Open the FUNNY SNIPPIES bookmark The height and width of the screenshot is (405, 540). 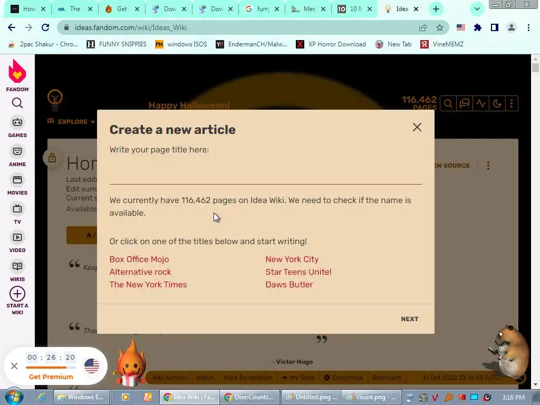tap(117, 44)
